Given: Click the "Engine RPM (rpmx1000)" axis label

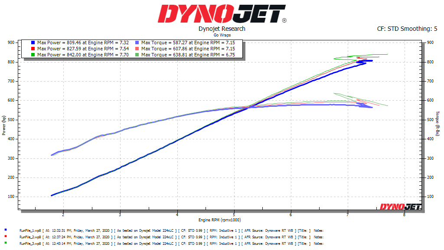Looking at the screenshot, I should [220, 220].
